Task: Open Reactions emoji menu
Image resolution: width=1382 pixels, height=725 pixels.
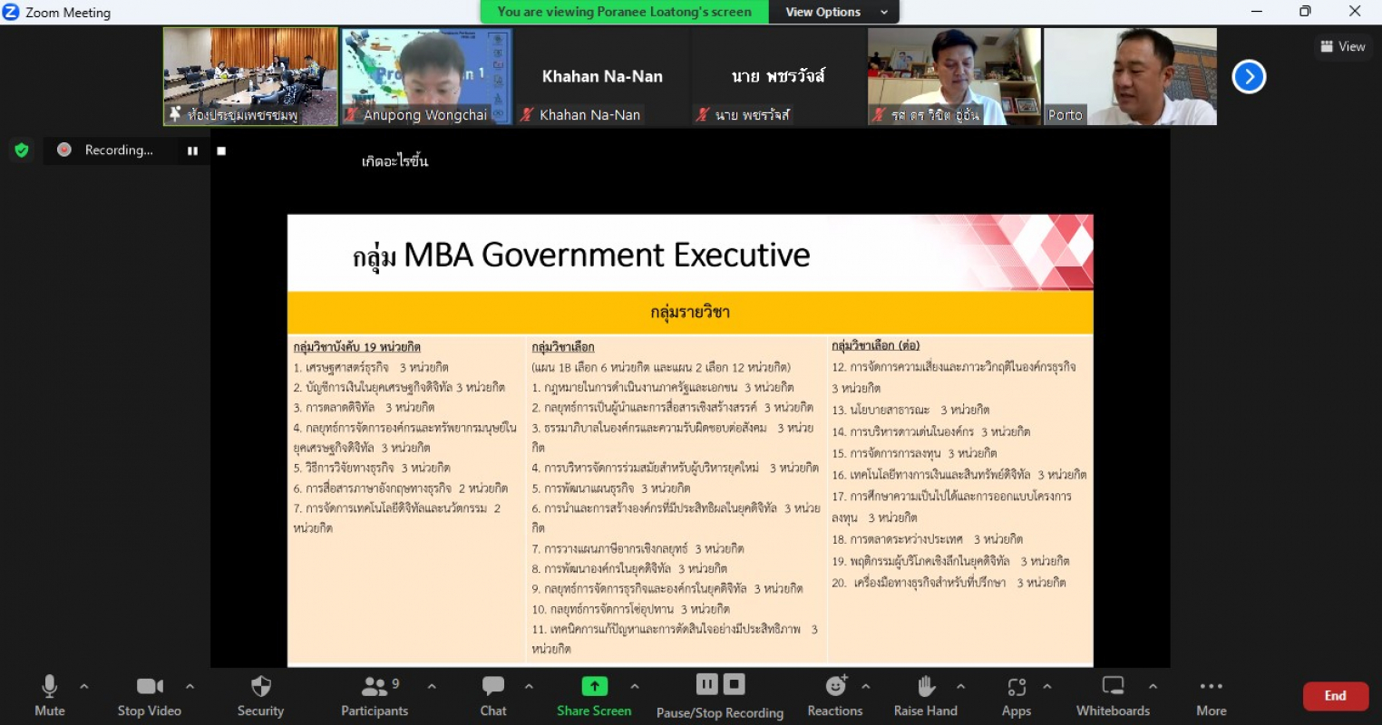Action: [835, 696]
